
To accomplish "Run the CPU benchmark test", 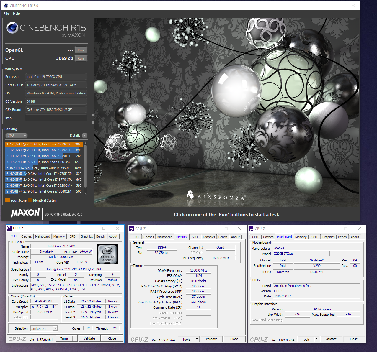I will (x=81, y=58).
